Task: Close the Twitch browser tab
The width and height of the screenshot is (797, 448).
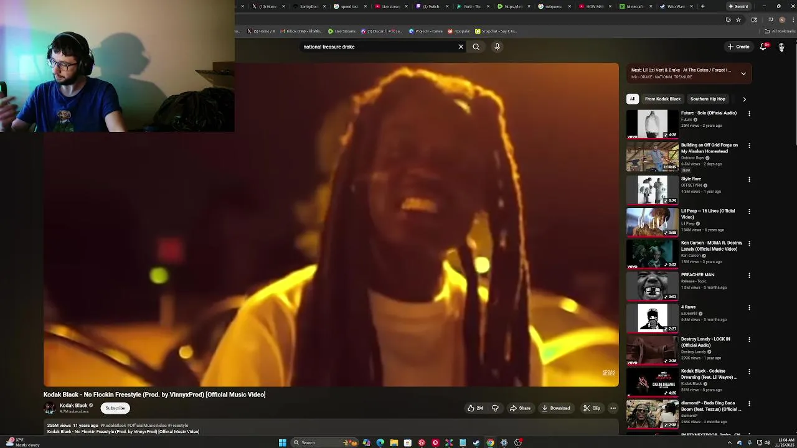Action: coord(447,6)
